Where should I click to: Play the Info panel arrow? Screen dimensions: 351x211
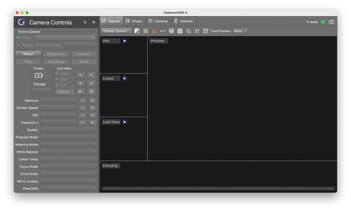125,41
